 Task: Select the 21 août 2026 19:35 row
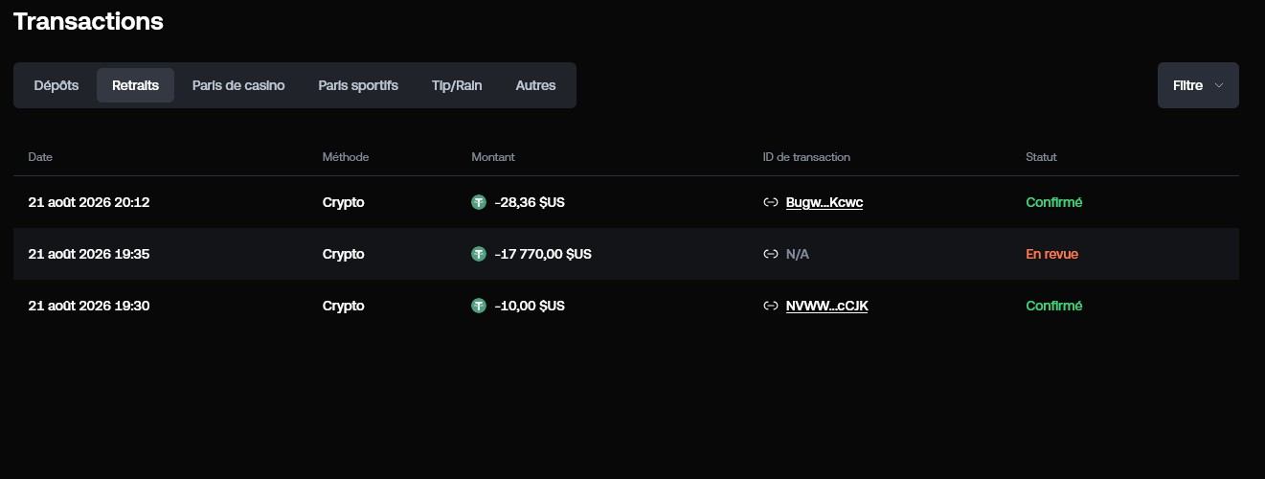coord(626,254)
